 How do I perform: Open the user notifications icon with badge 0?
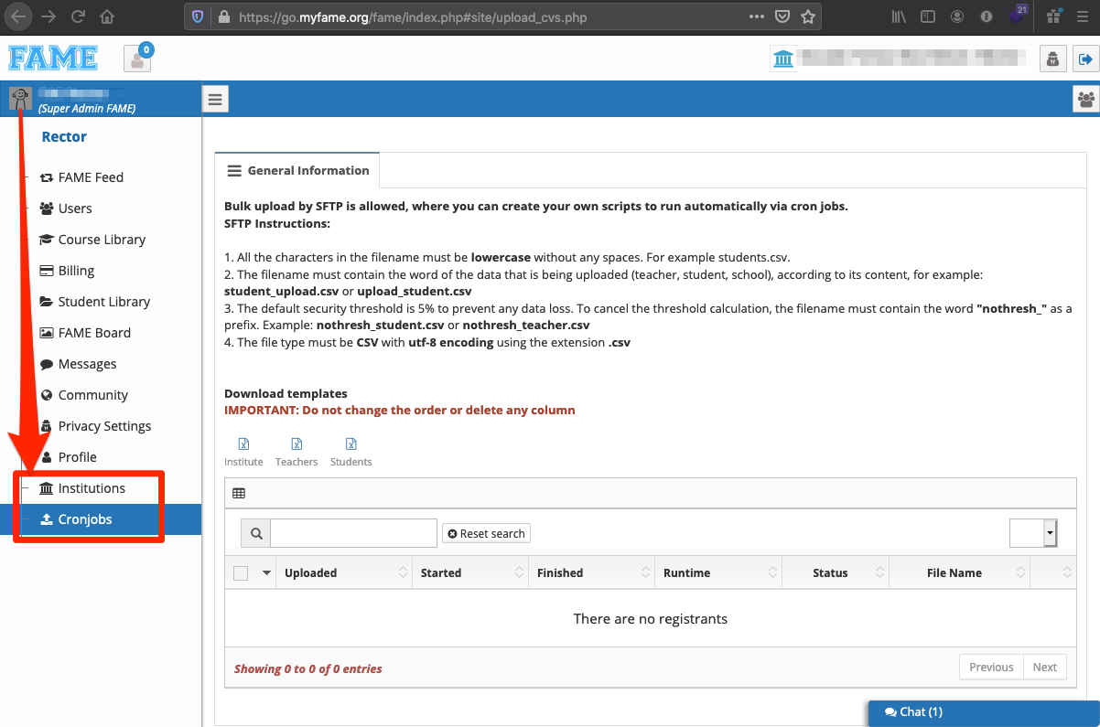point(137,59)
